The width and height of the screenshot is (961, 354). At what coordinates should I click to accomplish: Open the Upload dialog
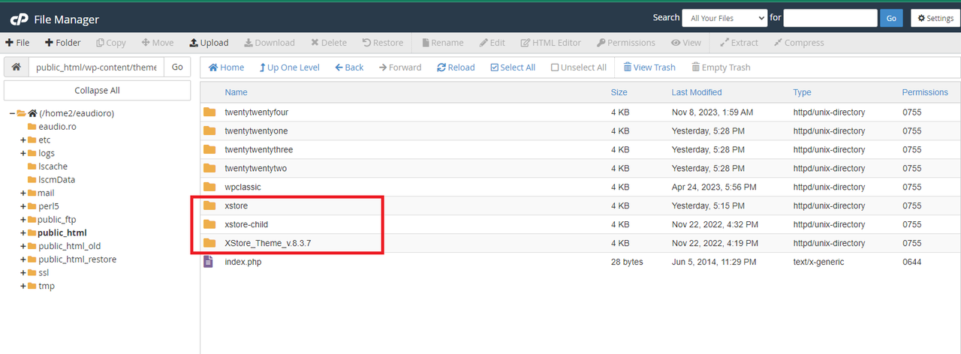click(209, 43)
